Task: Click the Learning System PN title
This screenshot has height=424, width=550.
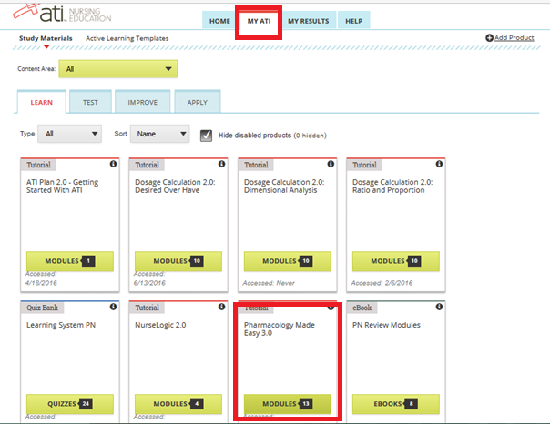Action: (61, 325)
